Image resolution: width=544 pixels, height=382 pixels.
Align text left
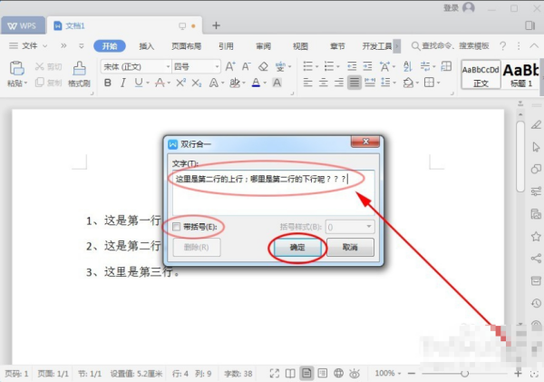point(307,83)
